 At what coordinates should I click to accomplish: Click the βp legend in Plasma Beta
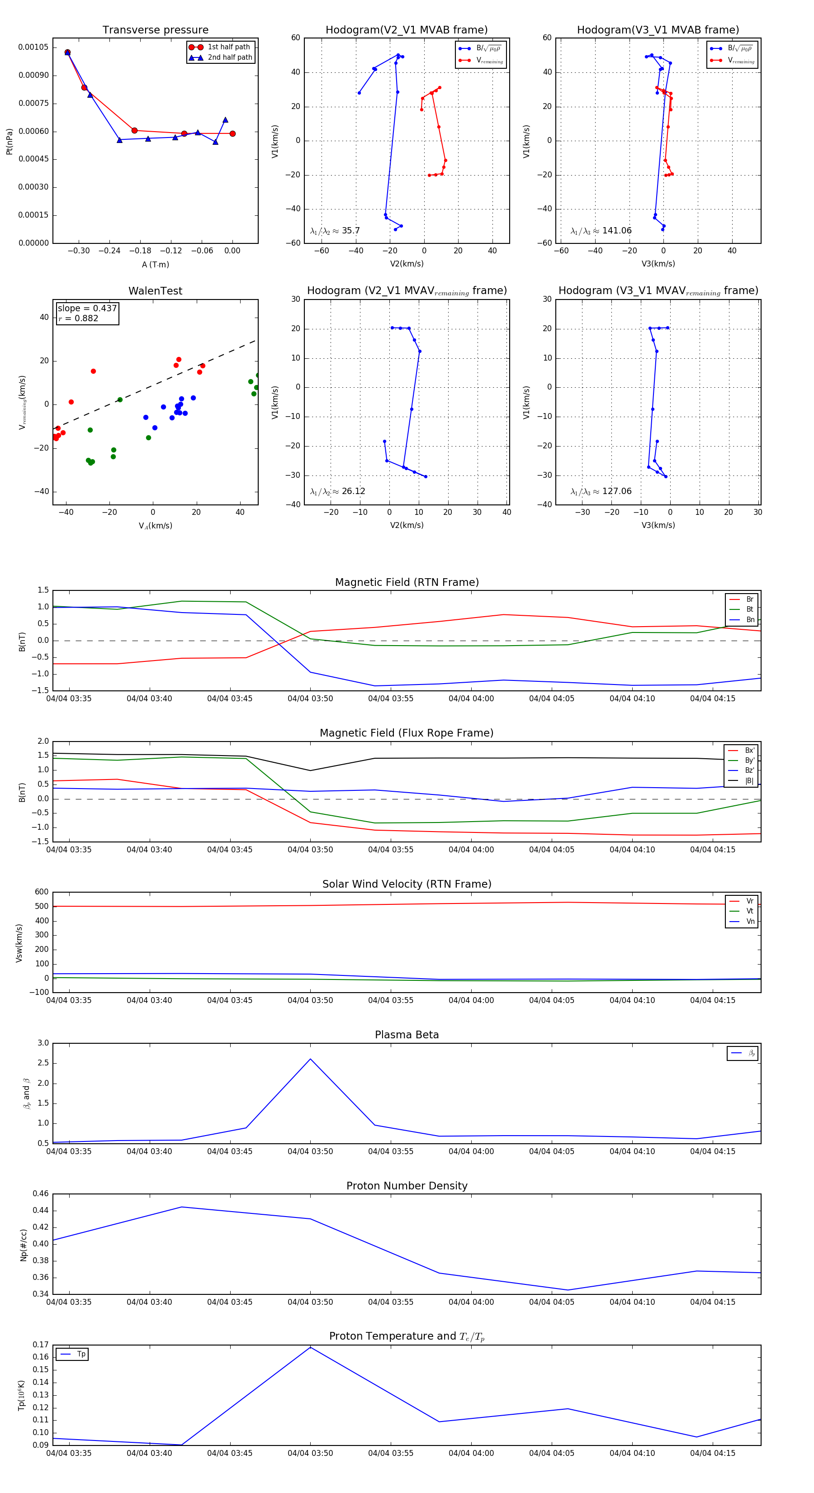[743, 1053]
